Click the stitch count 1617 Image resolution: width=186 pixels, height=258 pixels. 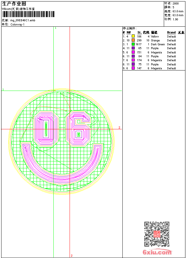tap(138, 44)
